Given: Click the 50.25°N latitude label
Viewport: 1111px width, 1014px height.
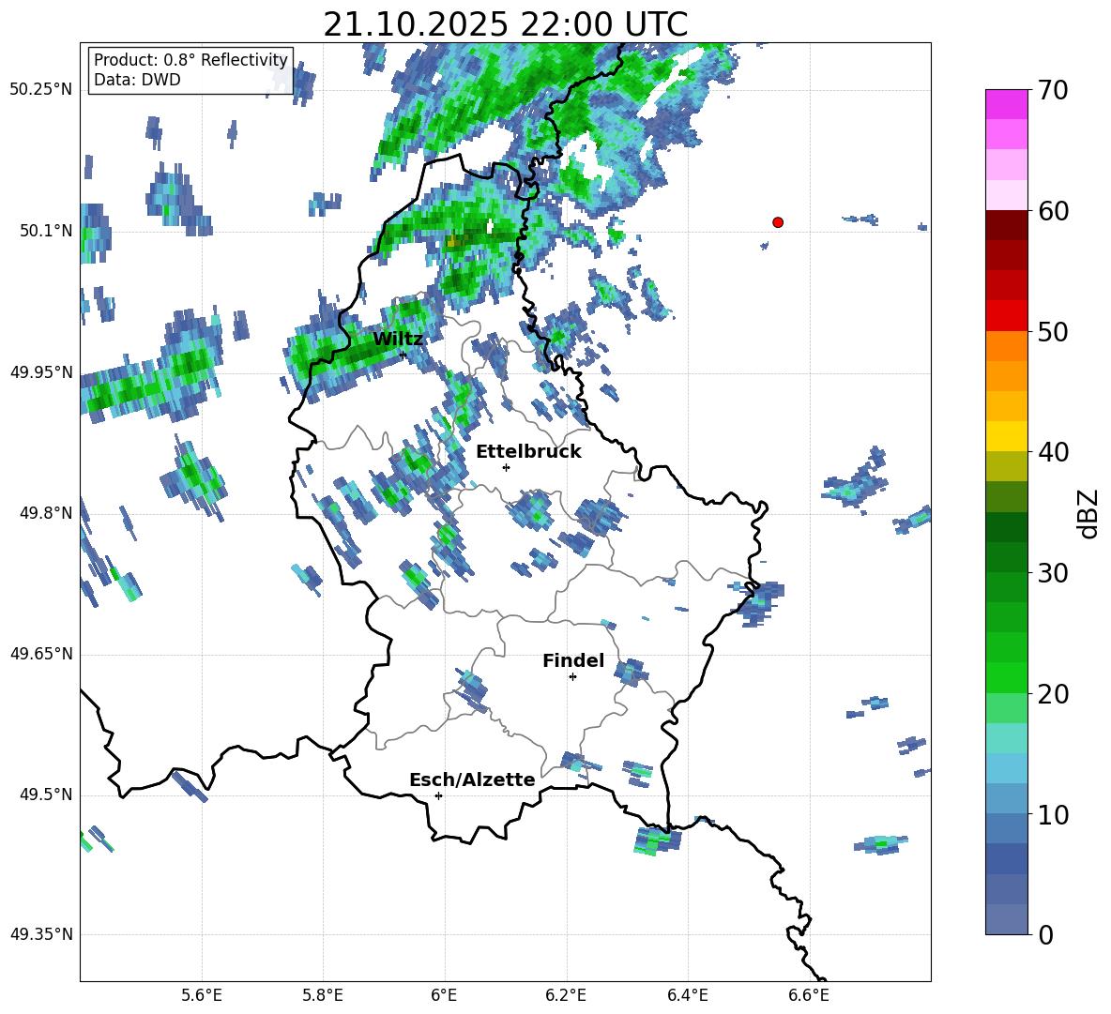Looking at the screenshot, I should [41, 90].
